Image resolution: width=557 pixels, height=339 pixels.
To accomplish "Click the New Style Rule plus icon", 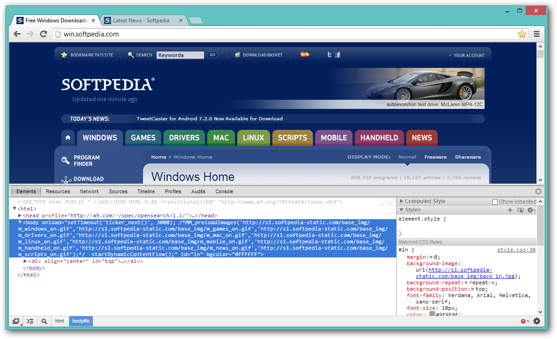I will [x=510, y=210].
